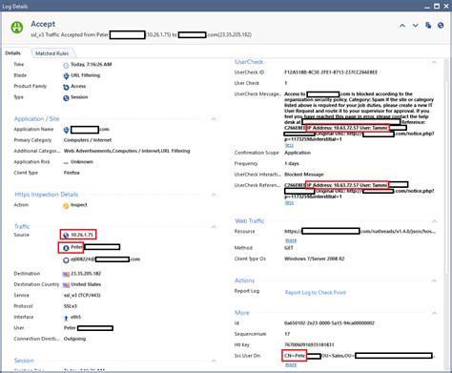Go to the previous log with the up arrow

coord(402,26)
